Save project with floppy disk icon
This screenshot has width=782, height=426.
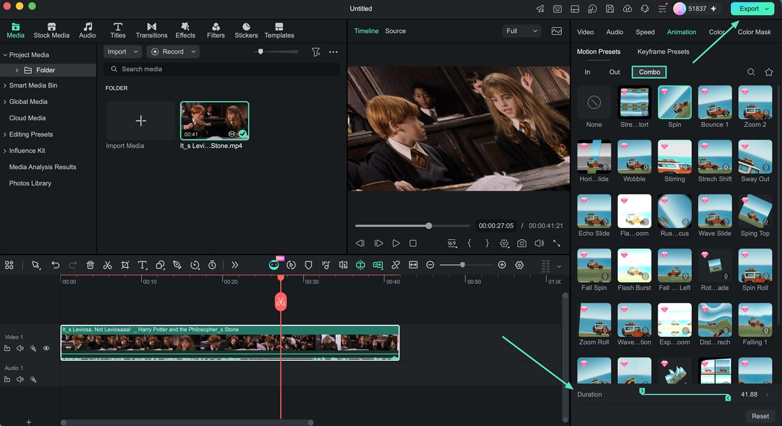(610, 9)
